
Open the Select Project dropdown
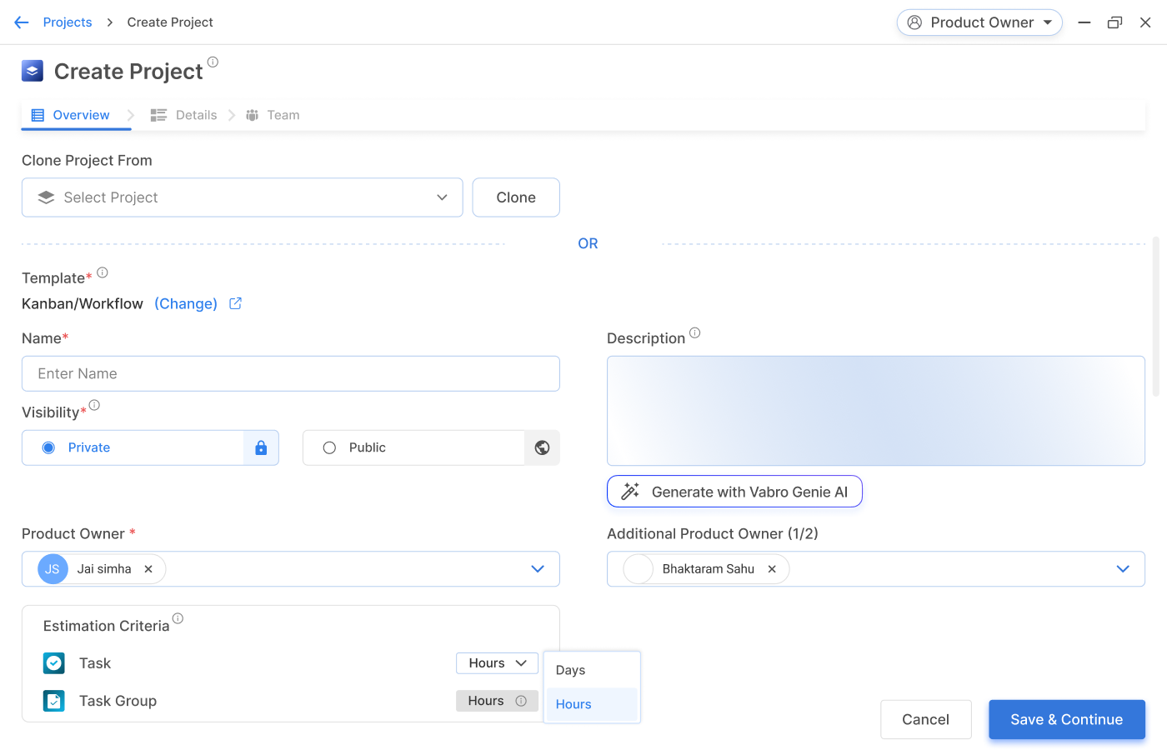coord(242,197)
